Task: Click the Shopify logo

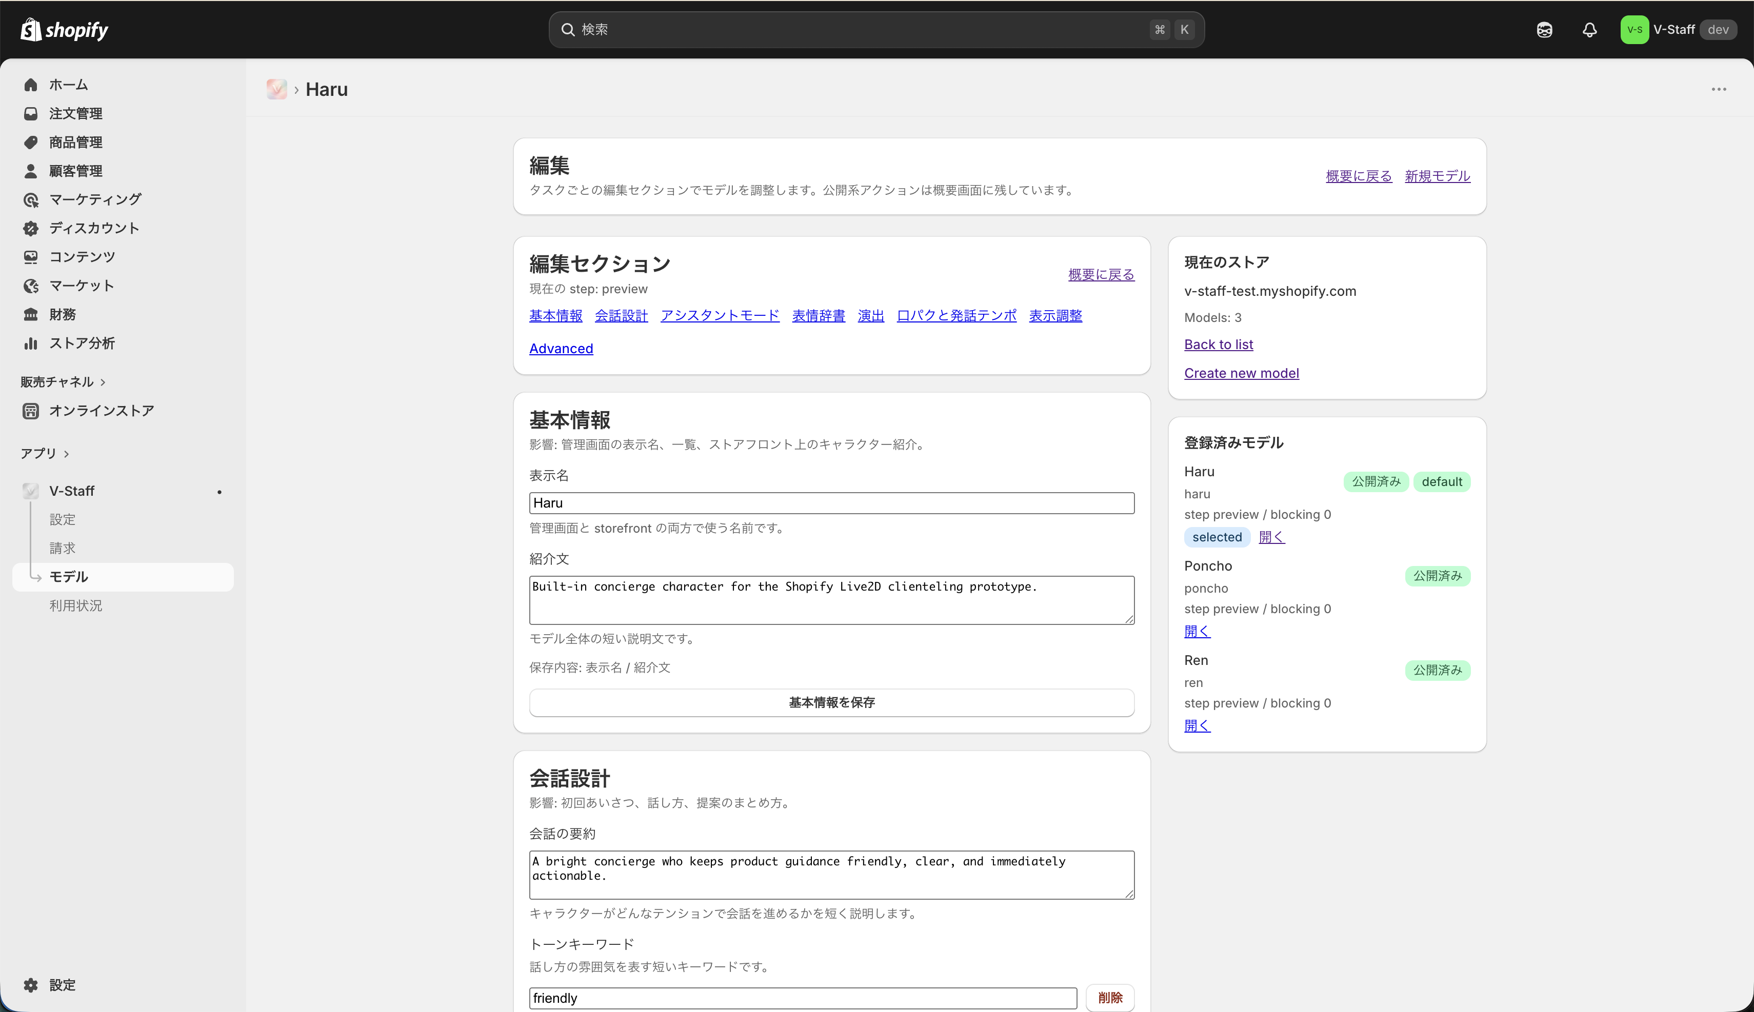Action: click(x=64, y=30)
